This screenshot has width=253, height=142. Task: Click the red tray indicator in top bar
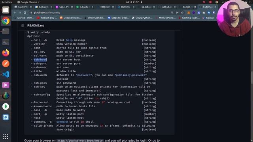pyautogui.click(x=210, y=2)
